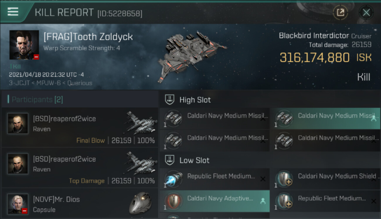Click the Final Blow Raven ship icon
381x219 pixels.
pyautogui.click(x=141, y=122)
